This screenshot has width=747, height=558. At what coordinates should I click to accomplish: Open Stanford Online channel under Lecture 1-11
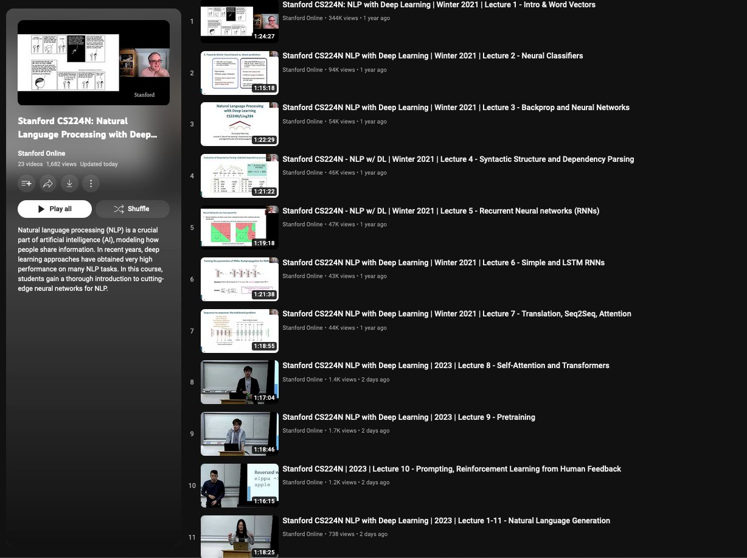click(x=302, y=534)
